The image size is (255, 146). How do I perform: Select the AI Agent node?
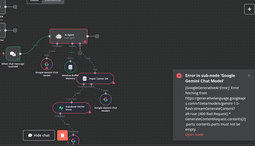tap(68, 36)
